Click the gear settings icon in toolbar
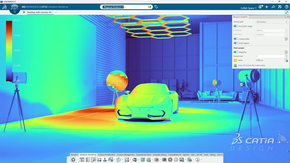Image resolution: width=290 pixels, height=163 pixels. pos(176,160)
